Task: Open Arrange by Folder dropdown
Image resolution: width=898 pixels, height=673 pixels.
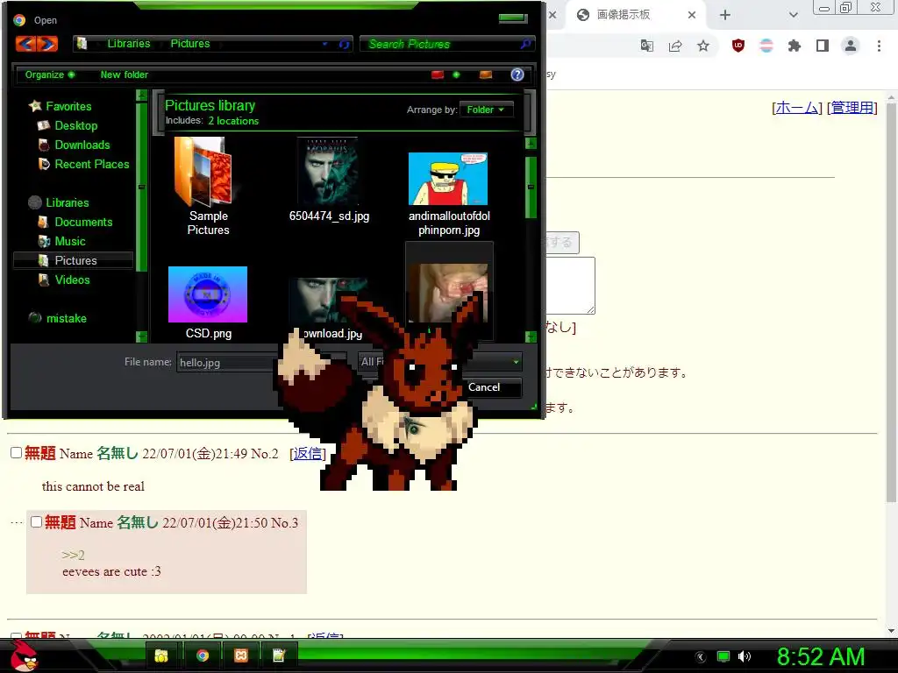Action: point(486,110)
